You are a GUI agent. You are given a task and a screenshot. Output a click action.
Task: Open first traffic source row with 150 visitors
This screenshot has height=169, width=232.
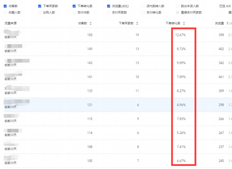(x=118, y=35)
